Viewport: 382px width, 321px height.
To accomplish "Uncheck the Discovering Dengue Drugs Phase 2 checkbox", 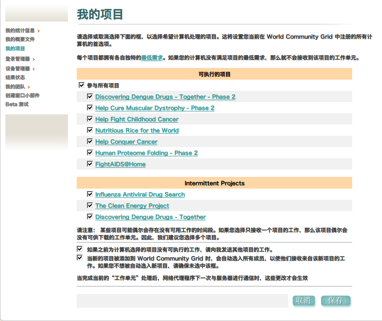I will click(90, 96).
